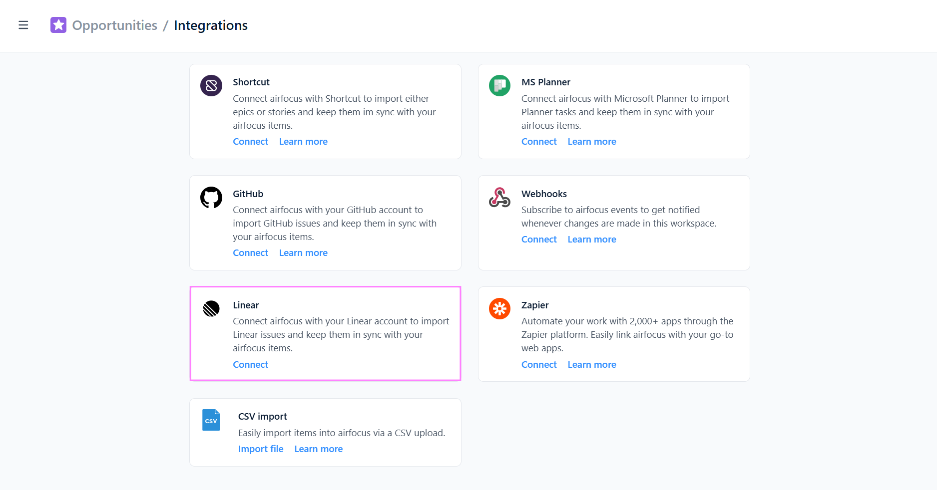Click the MS Planner card title
Viewport: 937px width, 490px height.
(546, 82)
